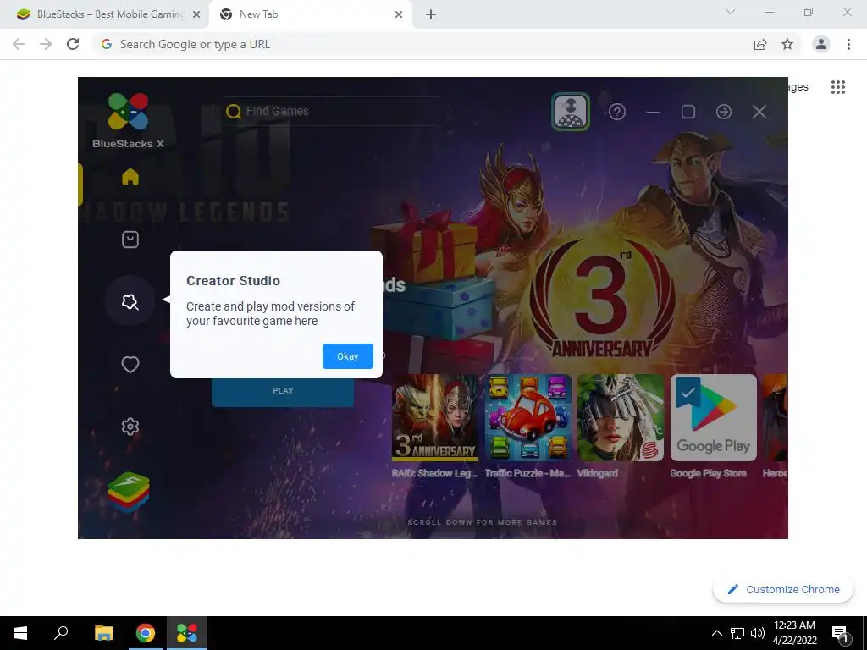This screenshot has width=867, height=650.
Task: Go back in Chrome
Action: click(19, 44)
